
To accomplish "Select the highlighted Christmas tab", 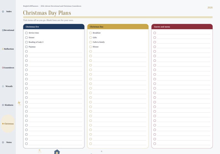I will (x=8, y=124).
